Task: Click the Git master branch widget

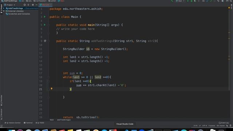Action: coord(221,126)
